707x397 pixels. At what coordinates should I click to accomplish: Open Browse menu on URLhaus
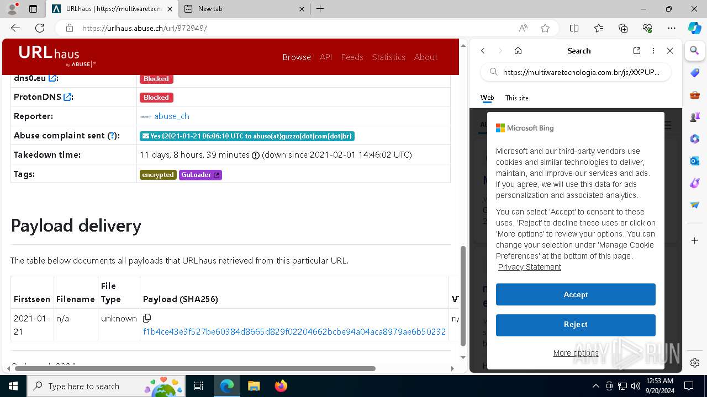297,57
